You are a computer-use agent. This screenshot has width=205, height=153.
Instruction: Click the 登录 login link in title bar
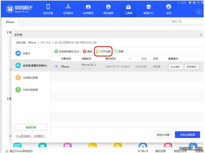coord(182,3)
